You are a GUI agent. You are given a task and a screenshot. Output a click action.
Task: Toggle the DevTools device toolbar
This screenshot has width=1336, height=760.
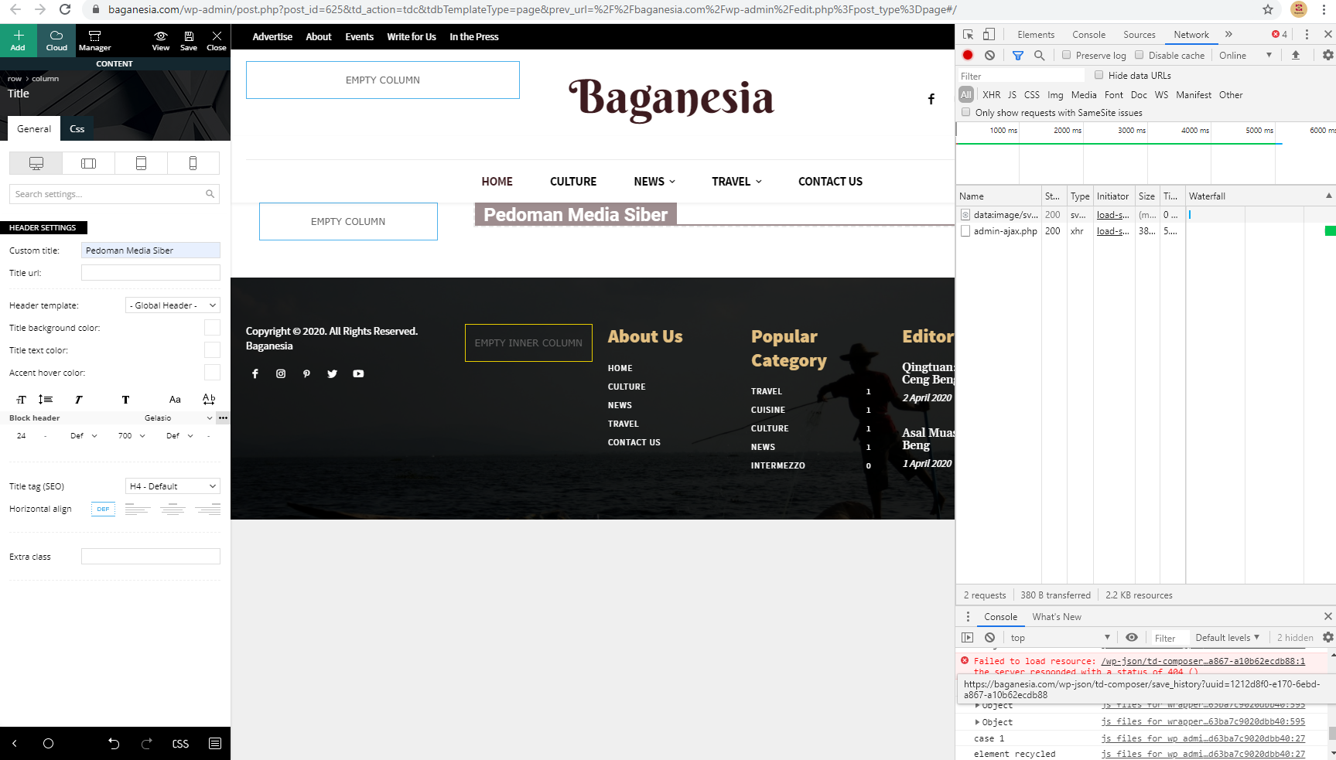[x=989, y=35]
